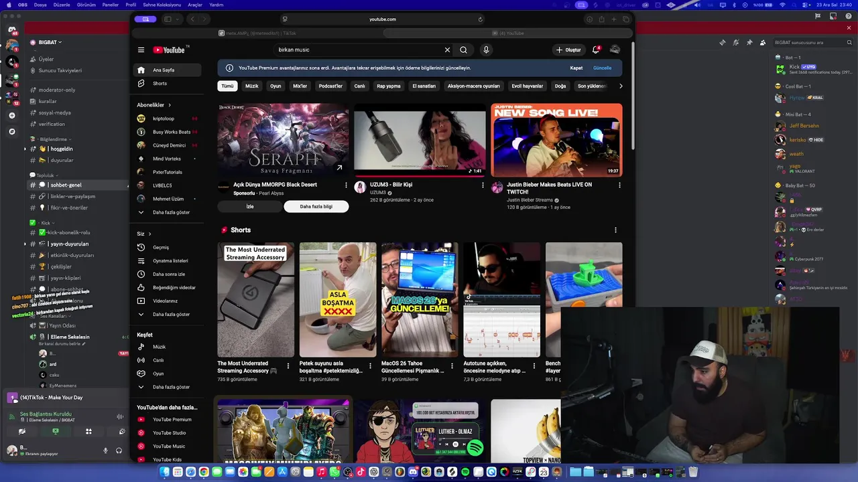Open Discord pinned messages icon
Image resolution: width=858 pixels, height=482 pixels.
[x=749, y=42]
